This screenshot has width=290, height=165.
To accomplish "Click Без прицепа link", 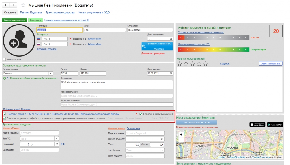I will 133,128.
